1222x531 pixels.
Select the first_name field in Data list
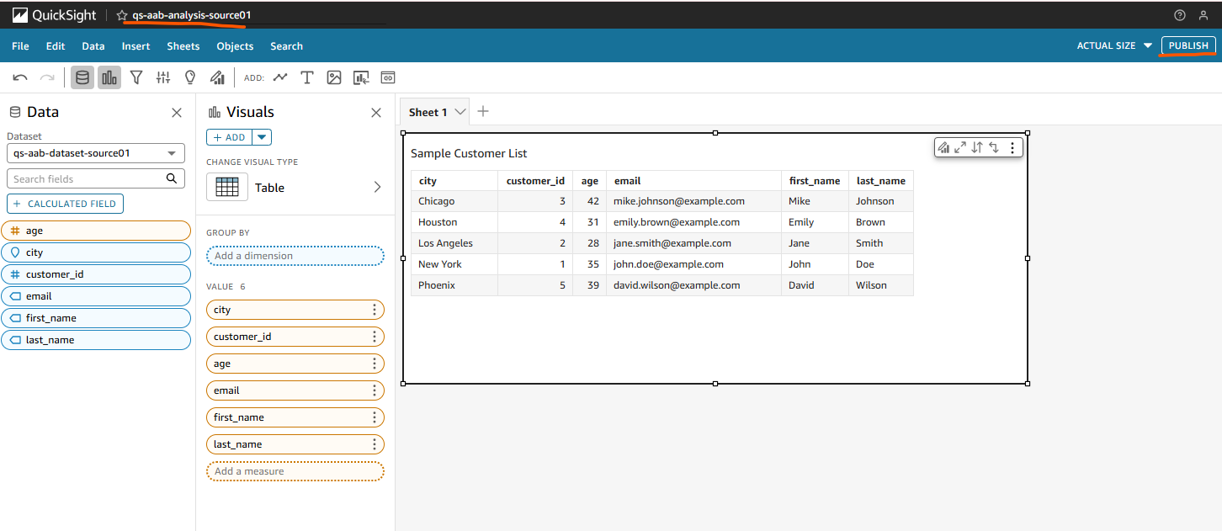pyautogui.click(x=96, y=318)
